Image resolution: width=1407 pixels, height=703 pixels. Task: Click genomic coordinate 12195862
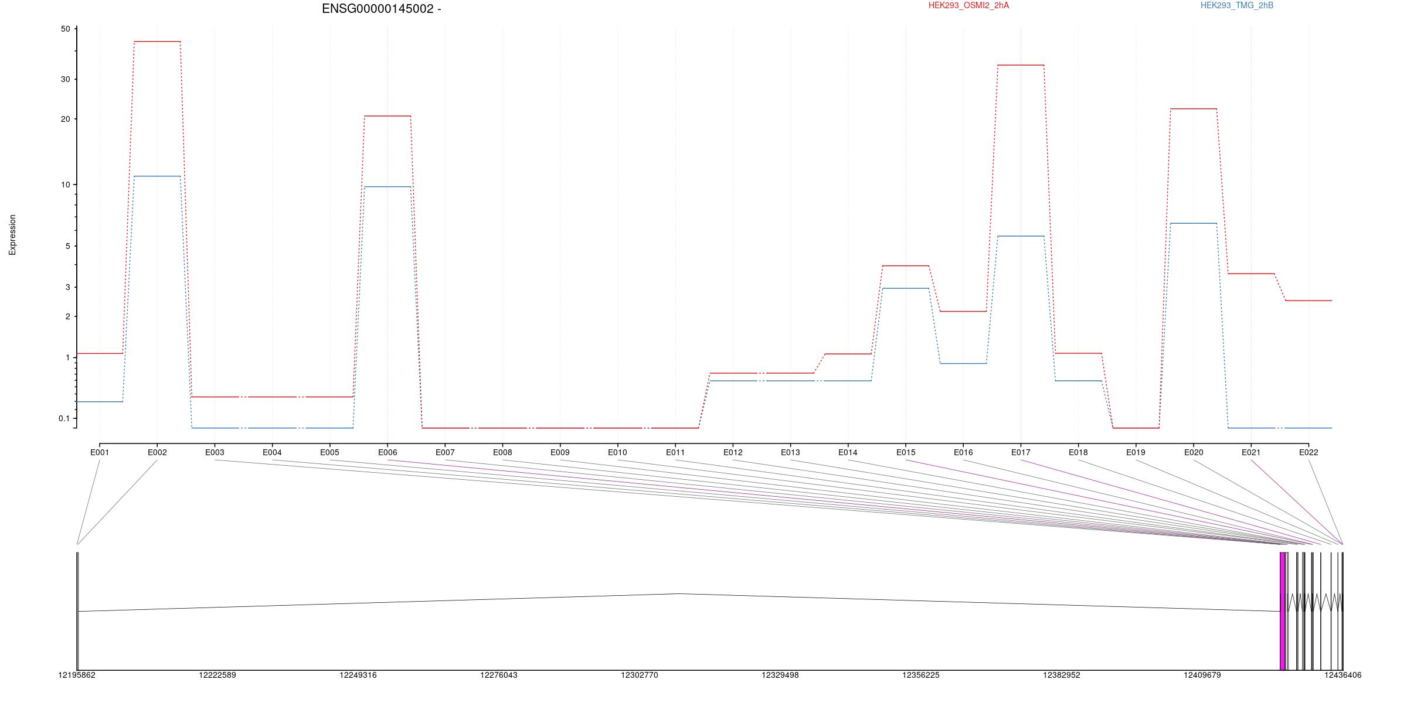(x=77, y=675)
